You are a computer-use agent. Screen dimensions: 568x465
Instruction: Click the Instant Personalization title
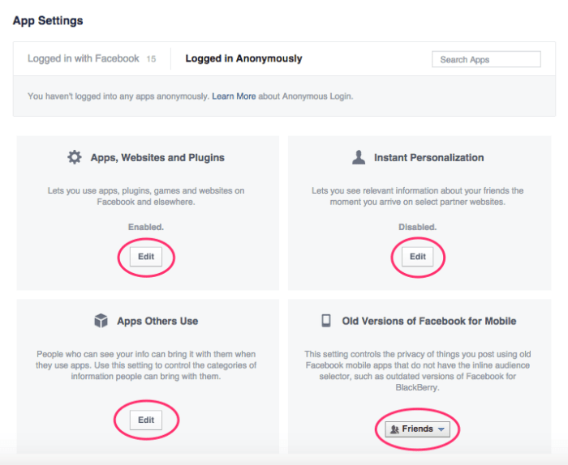tap(428, 158)
